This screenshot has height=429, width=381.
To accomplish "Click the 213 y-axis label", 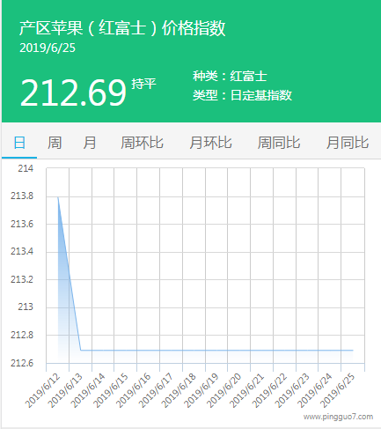I will 26,307.
